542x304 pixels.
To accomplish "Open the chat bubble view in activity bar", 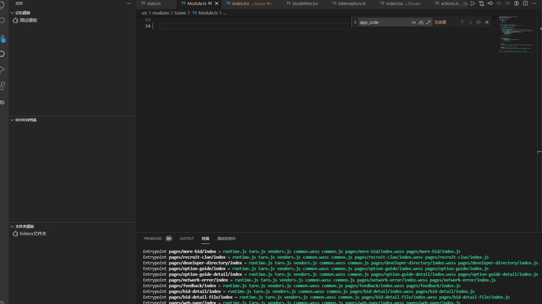I will [2, 54].
